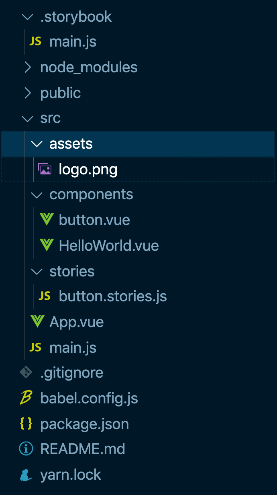
Task: Click the Vue icon beside App.vue
Action: pos(37,321)
